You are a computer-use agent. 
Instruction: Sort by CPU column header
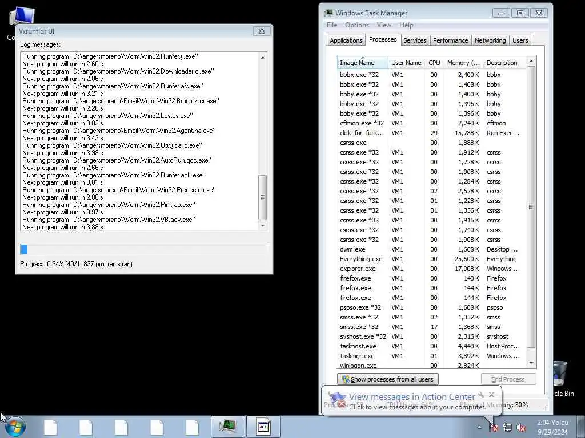[x=434, y=63]
